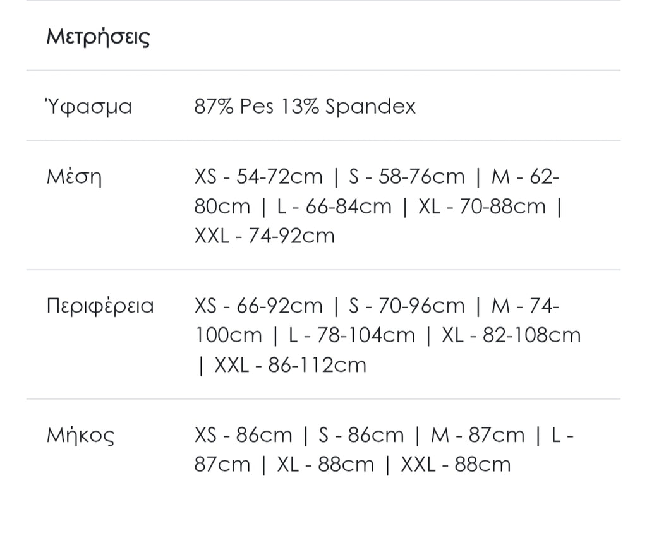Viewport: 647px width, 550px height.
Task: Click the XS - 86cm length value
Action: point(243,435)
